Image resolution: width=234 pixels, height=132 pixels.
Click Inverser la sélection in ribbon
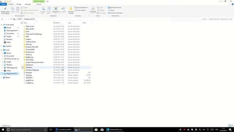coord(115,13)
